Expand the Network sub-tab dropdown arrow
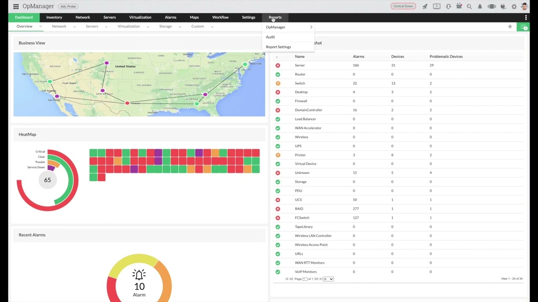 pyautogui.click(x=74, y=26)
